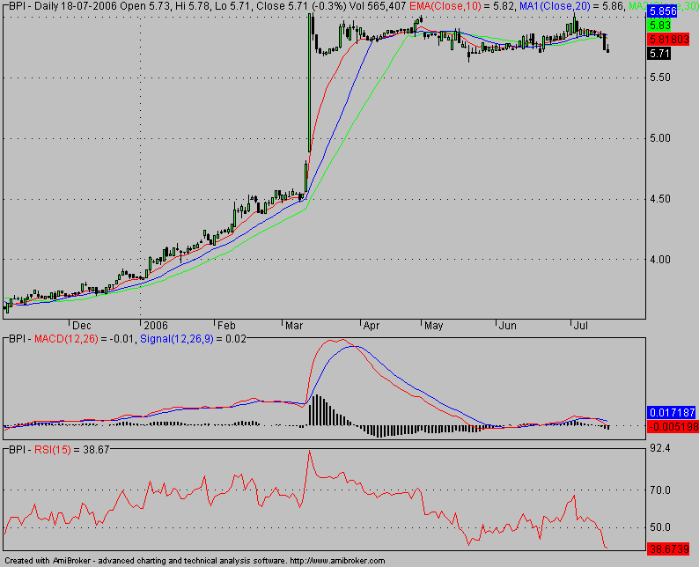The image size is (699, 567).
Task: Click the Apr month label on time axis
Action: [372, 326]
